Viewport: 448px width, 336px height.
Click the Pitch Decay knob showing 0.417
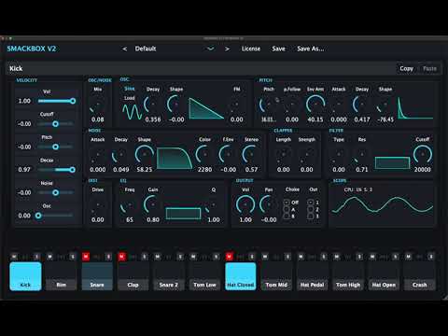[x=362, y=105]
